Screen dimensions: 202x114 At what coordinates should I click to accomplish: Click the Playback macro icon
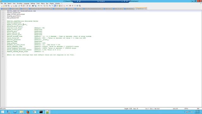coord(75,6)
